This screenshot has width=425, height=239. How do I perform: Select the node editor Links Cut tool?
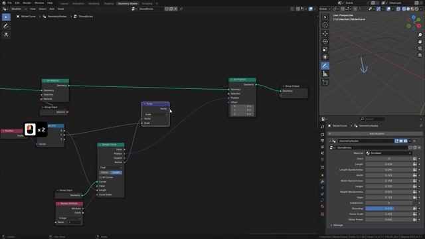pos(6,35)
